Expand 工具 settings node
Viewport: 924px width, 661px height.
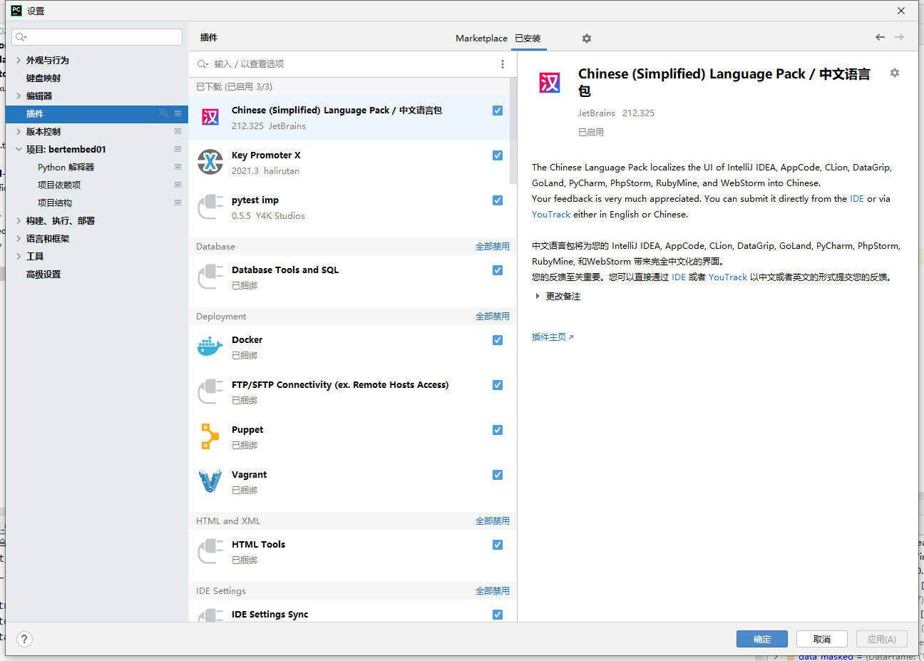coord(19,256)
